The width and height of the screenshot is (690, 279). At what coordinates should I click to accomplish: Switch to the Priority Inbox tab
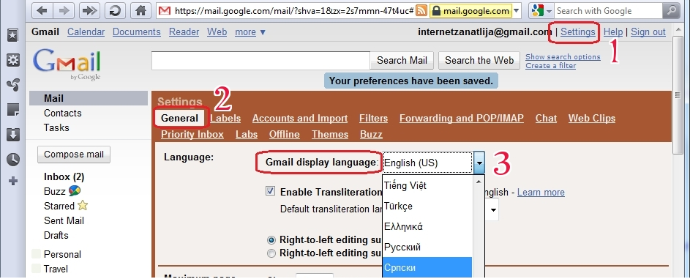click(192, 134)
